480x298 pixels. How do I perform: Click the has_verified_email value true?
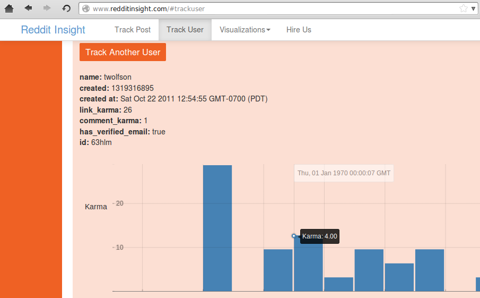pyautogui.click(x=159, y=132)
